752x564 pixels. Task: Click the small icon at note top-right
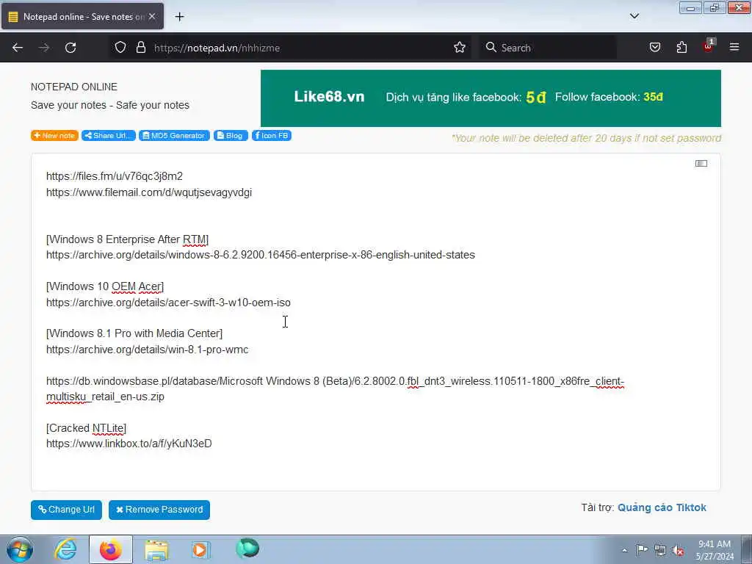pyautogui.click(x=701, y=164)
